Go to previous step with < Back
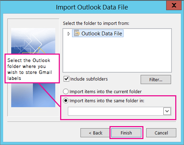This screenshot has width=184, height=145. point(95,133)
